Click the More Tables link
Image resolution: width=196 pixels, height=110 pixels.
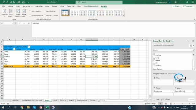[158, 69]
